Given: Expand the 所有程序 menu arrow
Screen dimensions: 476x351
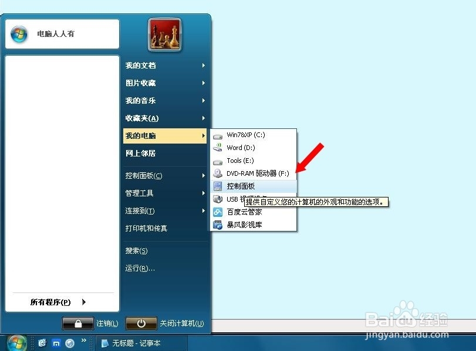Looking at the screenshot, I should pos(84,302).
